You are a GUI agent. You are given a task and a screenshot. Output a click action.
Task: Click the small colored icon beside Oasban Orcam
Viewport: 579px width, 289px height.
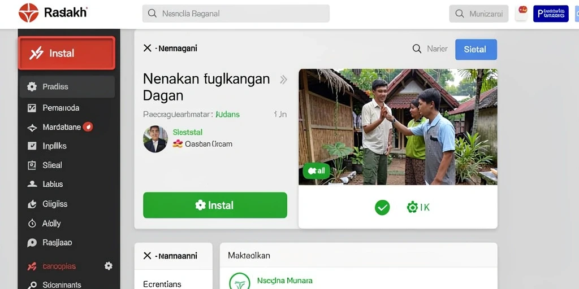(178, 144)
